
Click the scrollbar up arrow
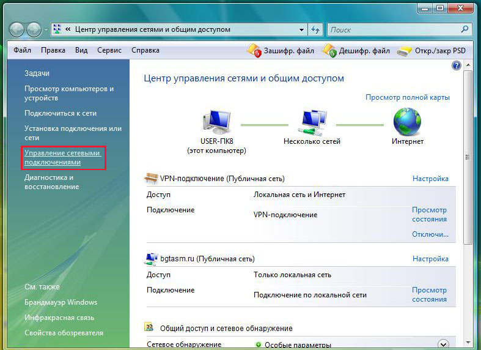tap(468, 65)
